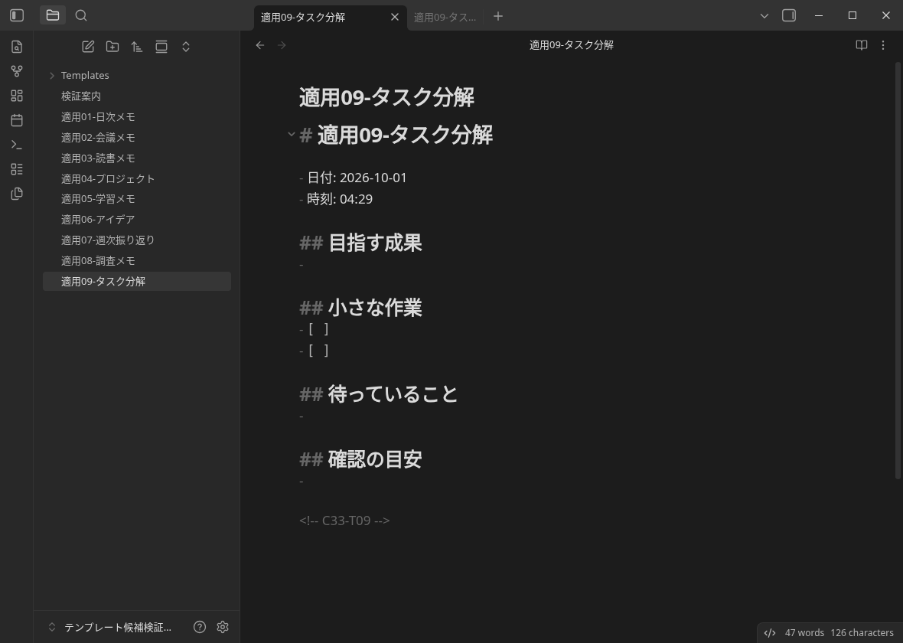
Task: Open the note 適用05-学習メモ
Action: (x=137, y=199)
